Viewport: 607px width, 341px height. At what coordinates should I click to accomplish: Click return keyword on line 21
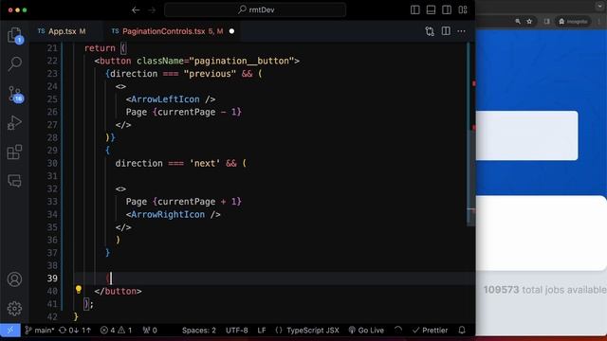[x=100, y=48]
